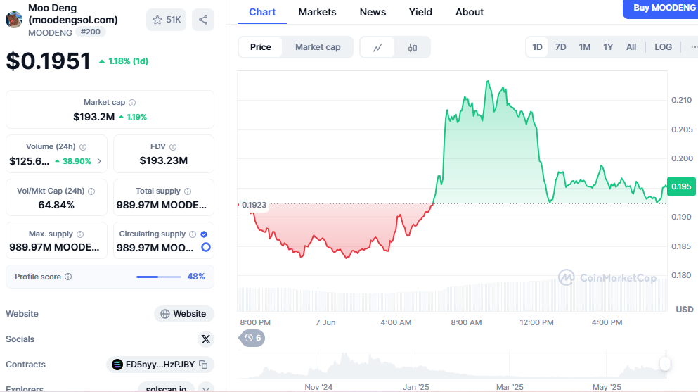Viewport: 698px width, 392px height.
Task: Expand Volume (24h) details chevron
Action: click(99, 161)
